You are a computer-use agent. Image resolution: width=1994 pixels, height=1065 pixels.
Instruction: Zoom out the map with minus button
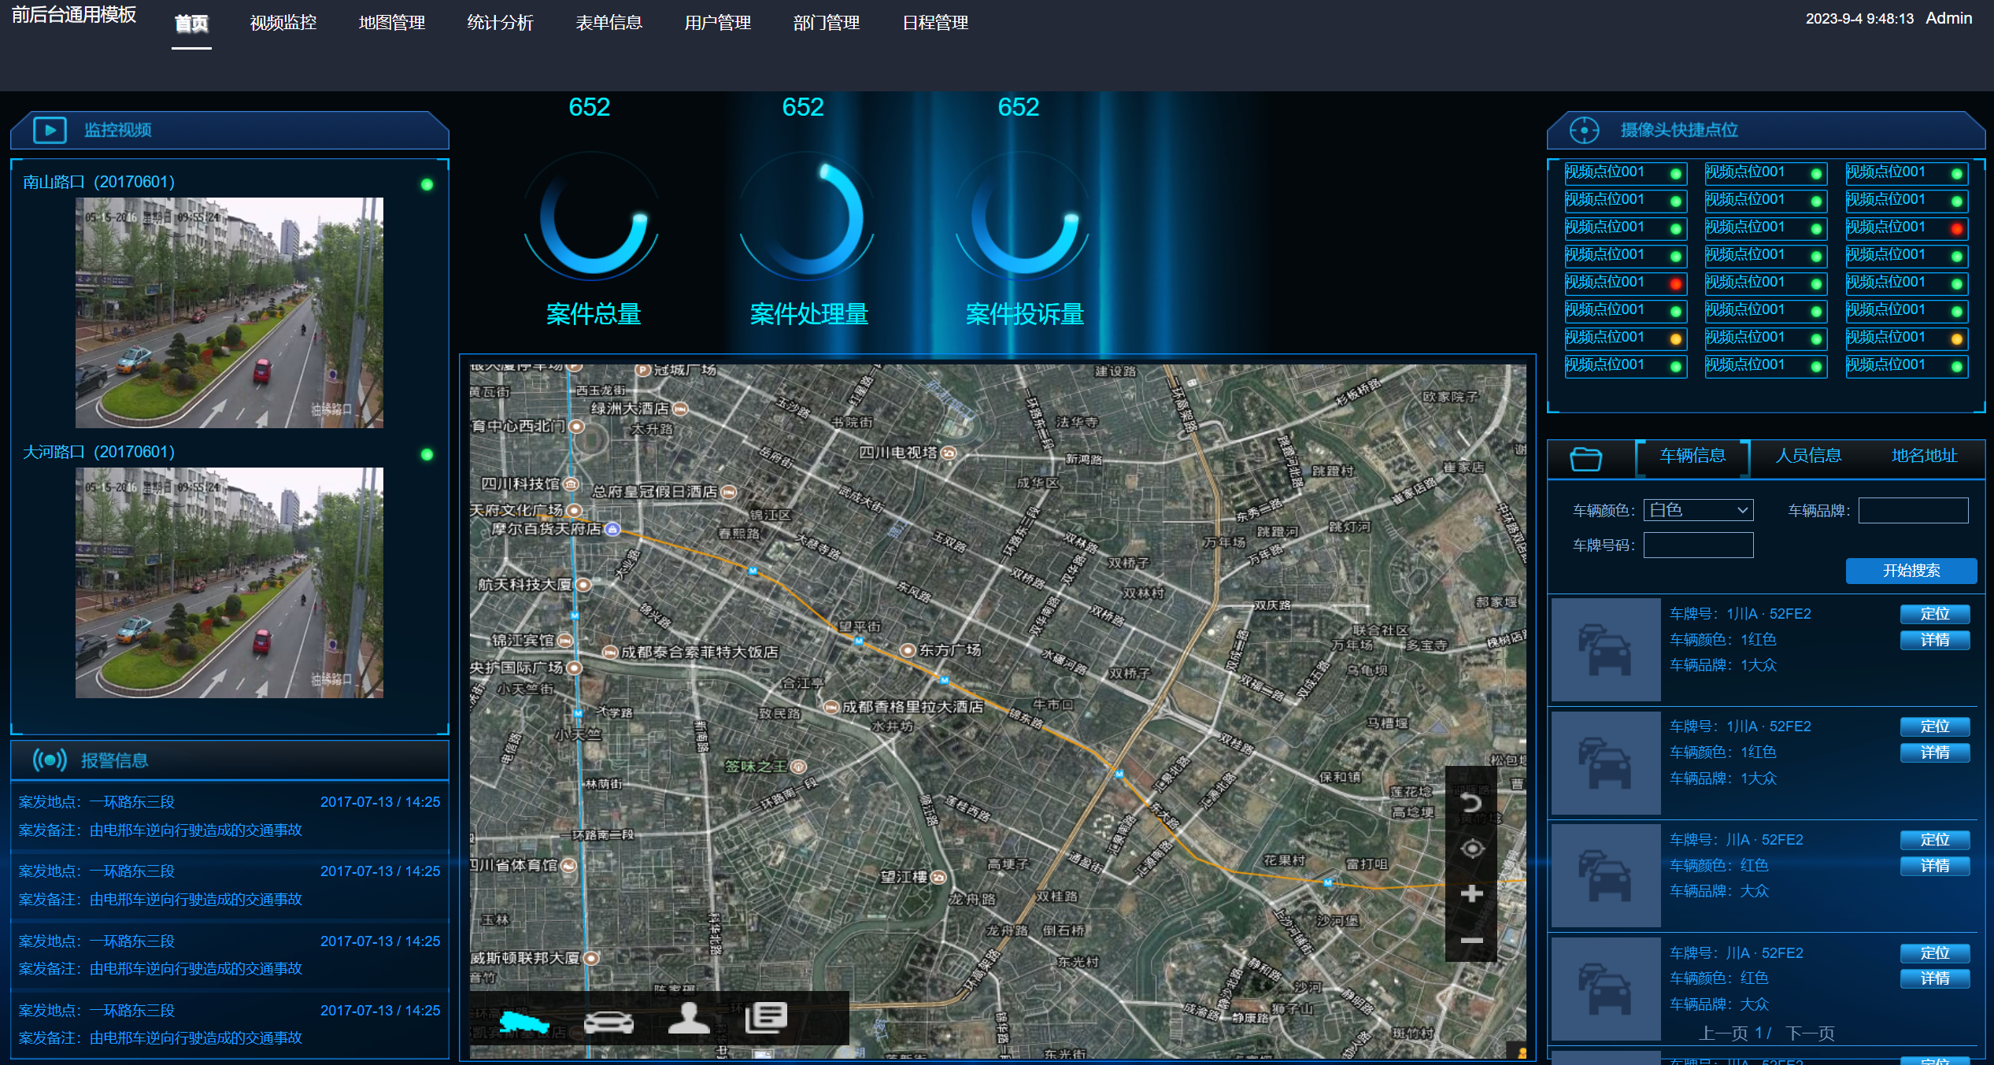coord(1471,940)
